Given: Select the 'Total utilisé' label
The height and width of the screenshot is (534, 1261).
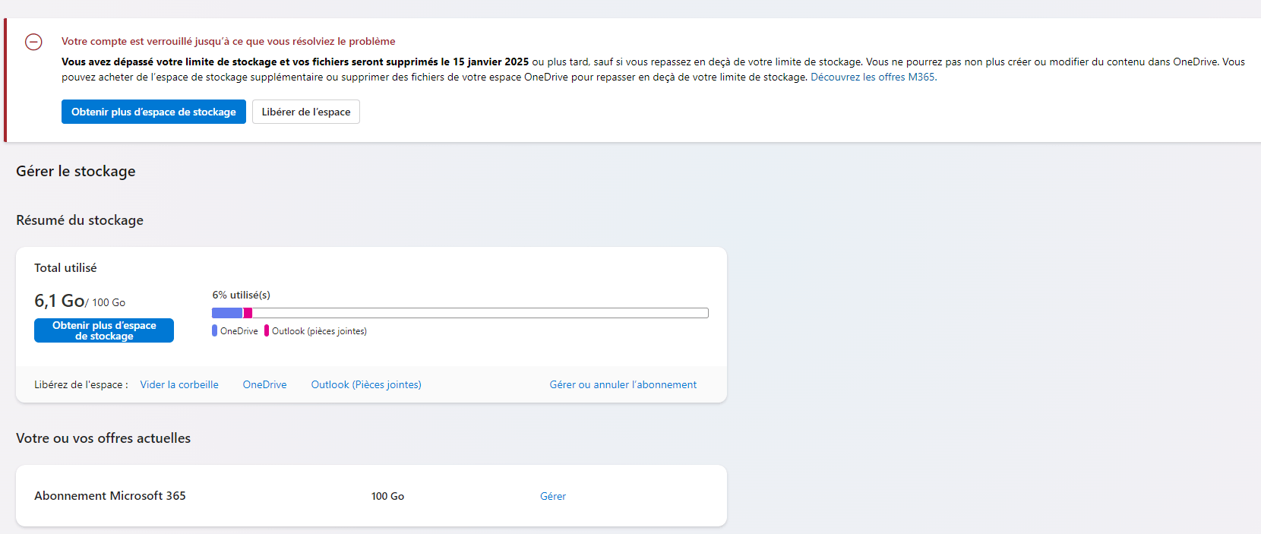Looking at the screenshot, I should [65, 267].
